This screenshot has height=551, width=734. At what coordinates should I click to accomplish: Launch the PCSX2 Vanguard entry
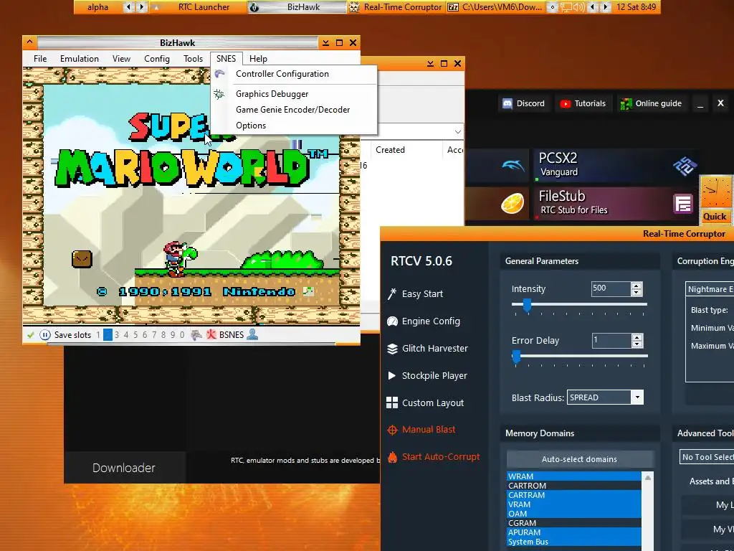pyautogui.click(x=614, y=166)
